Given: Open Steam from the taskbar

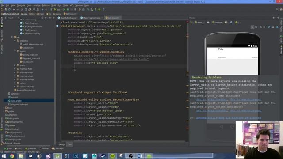Looking at the screenshot, I should coord(103,156).
